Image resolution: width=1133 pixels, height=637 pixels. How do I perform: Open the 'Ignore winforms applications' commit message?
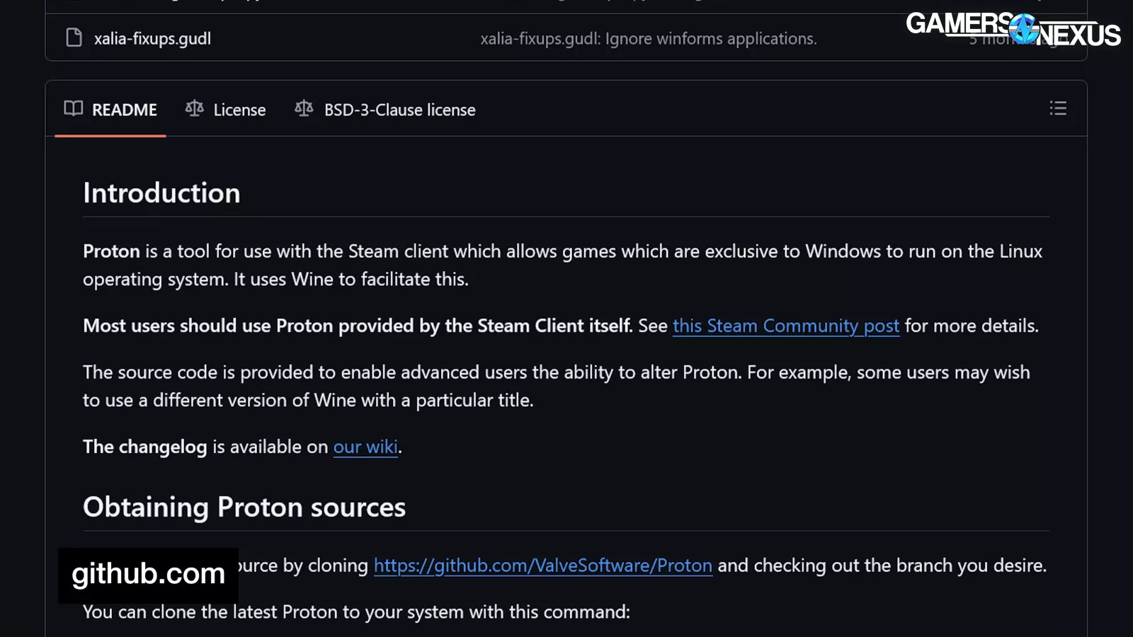pyautogui.click(x=648, y=38)
